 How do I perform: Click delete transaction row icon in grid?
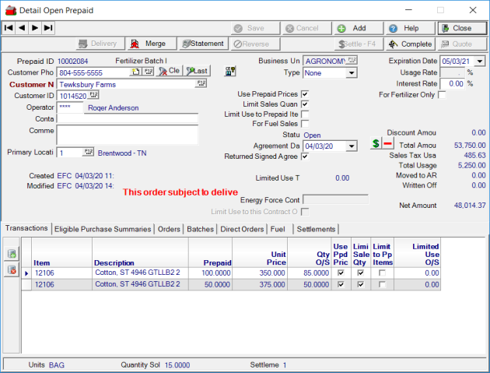(x=12, y=269)
